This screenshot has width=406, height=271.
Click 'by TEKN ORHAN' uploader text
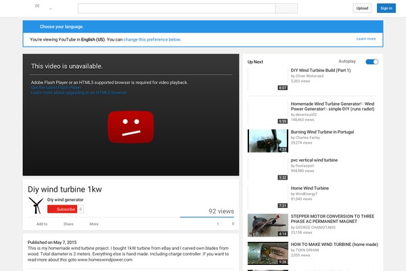(304, 250)
